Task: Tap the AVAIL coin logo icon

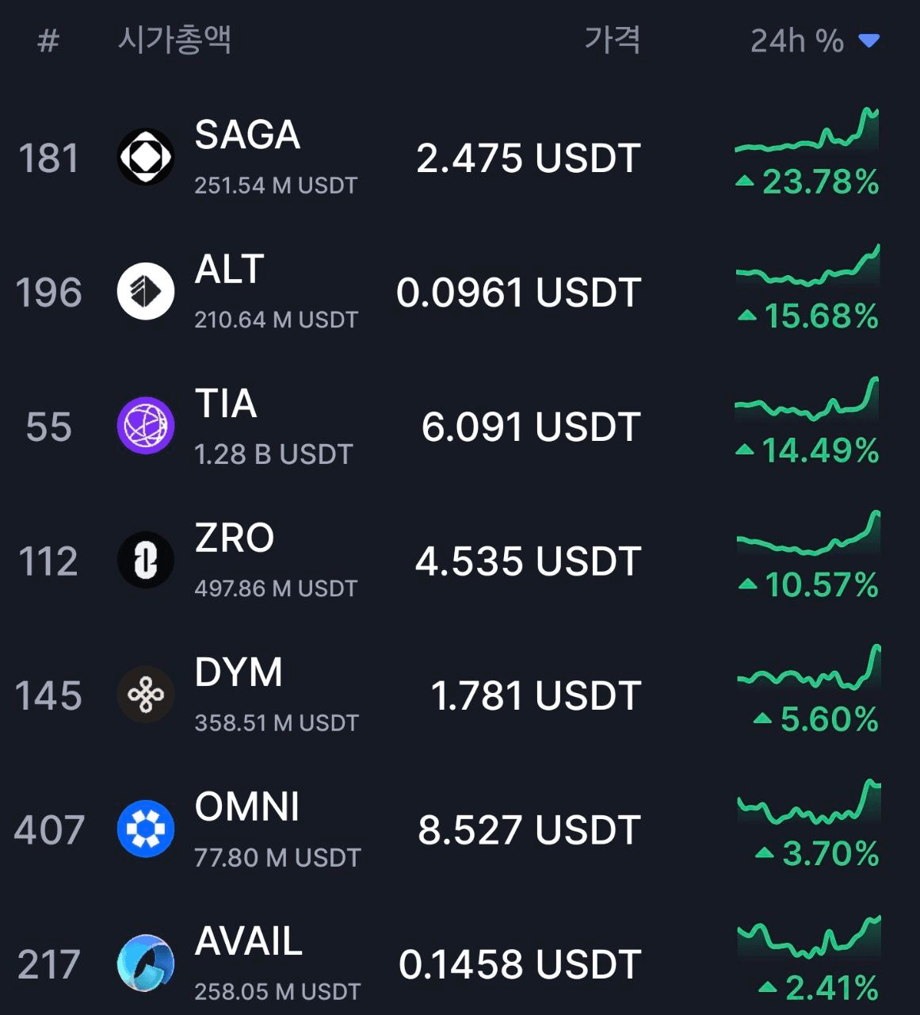Action: click(146, 963)
